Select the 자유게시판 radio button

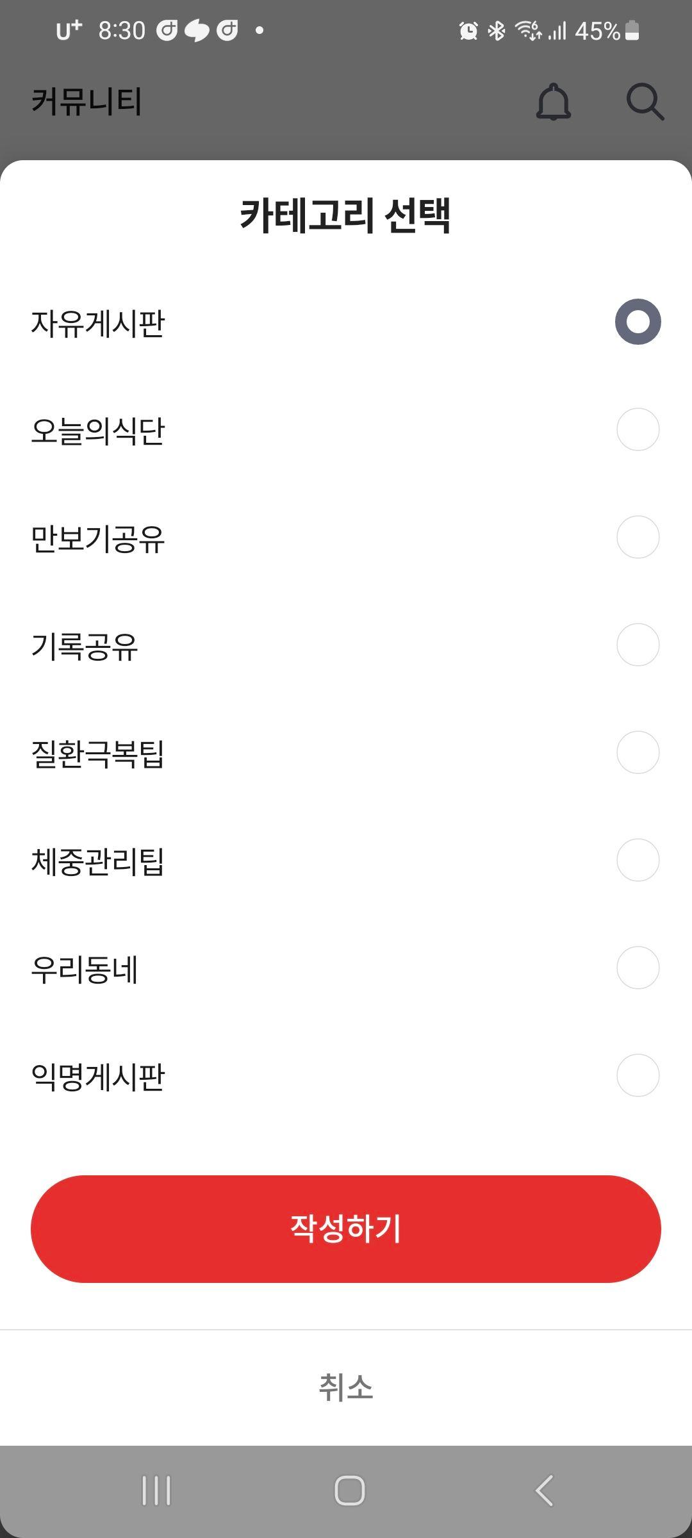(638, 322)
